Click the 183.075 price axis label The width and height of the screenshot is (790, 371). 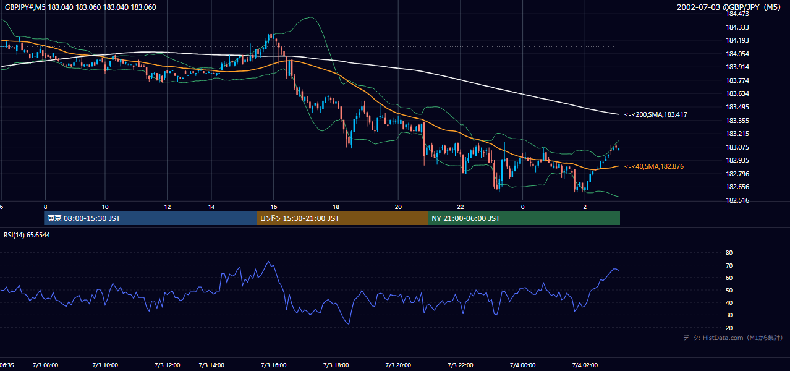737,147
